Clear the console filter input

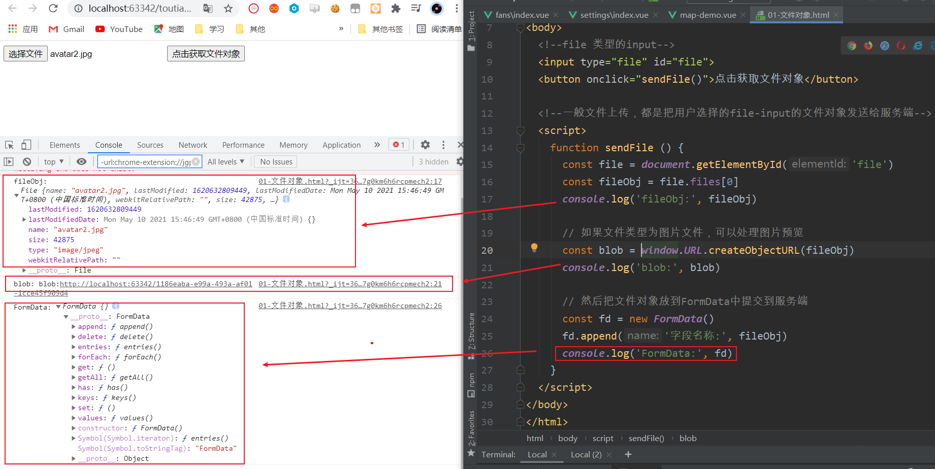(x=196, y=161)
